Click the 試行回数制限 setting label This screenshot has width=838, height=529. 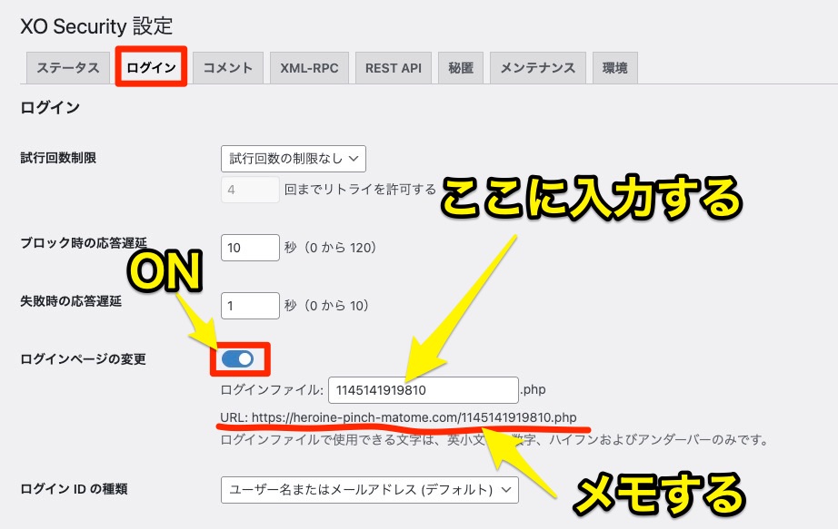(58, 158)
